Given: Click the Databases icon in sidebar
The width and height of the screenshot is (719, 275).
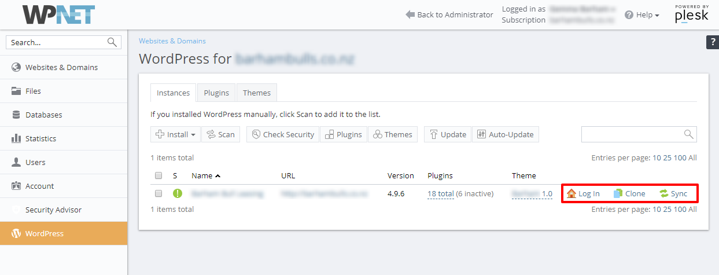Looking at the screenshot, I should [16, 115].
